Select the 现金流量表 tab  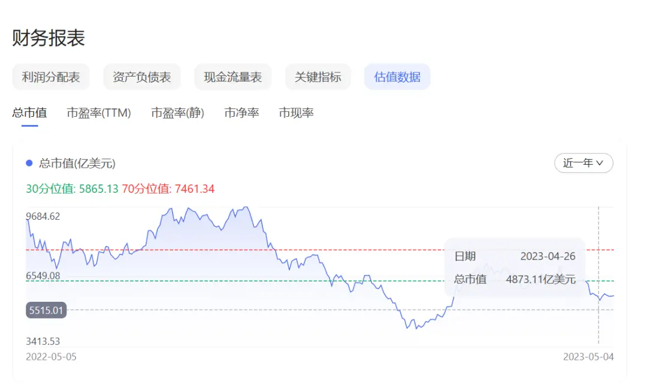232,77
